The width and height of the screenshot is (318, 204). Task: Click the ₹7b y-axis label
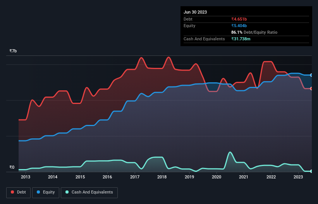[13, 51]
